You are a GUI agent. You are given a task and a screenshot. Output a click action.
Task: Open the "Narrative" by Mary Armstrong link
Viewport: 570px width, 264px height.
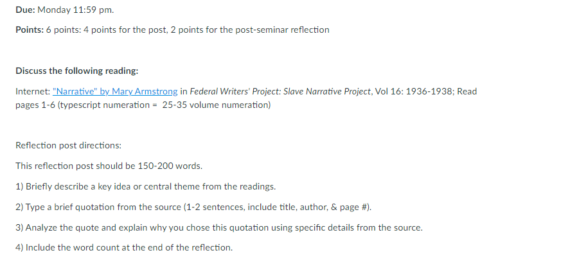115,91
